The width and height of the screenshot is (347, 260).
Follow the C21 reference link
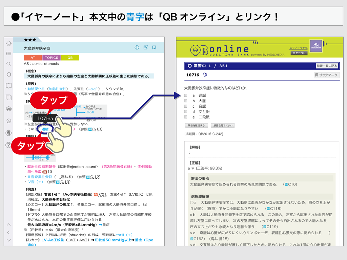coord(102,195)
